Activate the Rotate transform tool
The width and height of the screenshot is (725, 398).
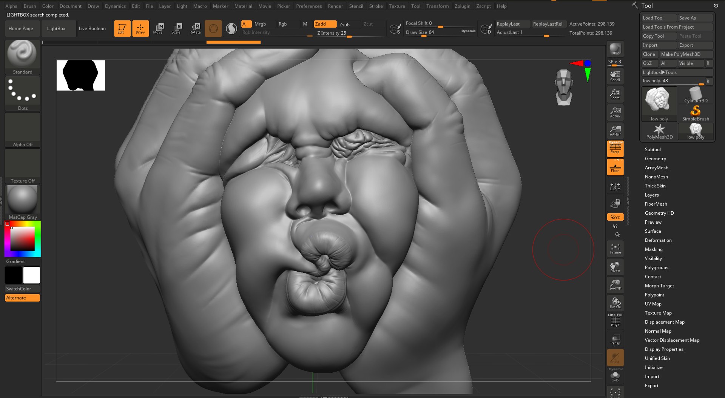pos(195,28)
